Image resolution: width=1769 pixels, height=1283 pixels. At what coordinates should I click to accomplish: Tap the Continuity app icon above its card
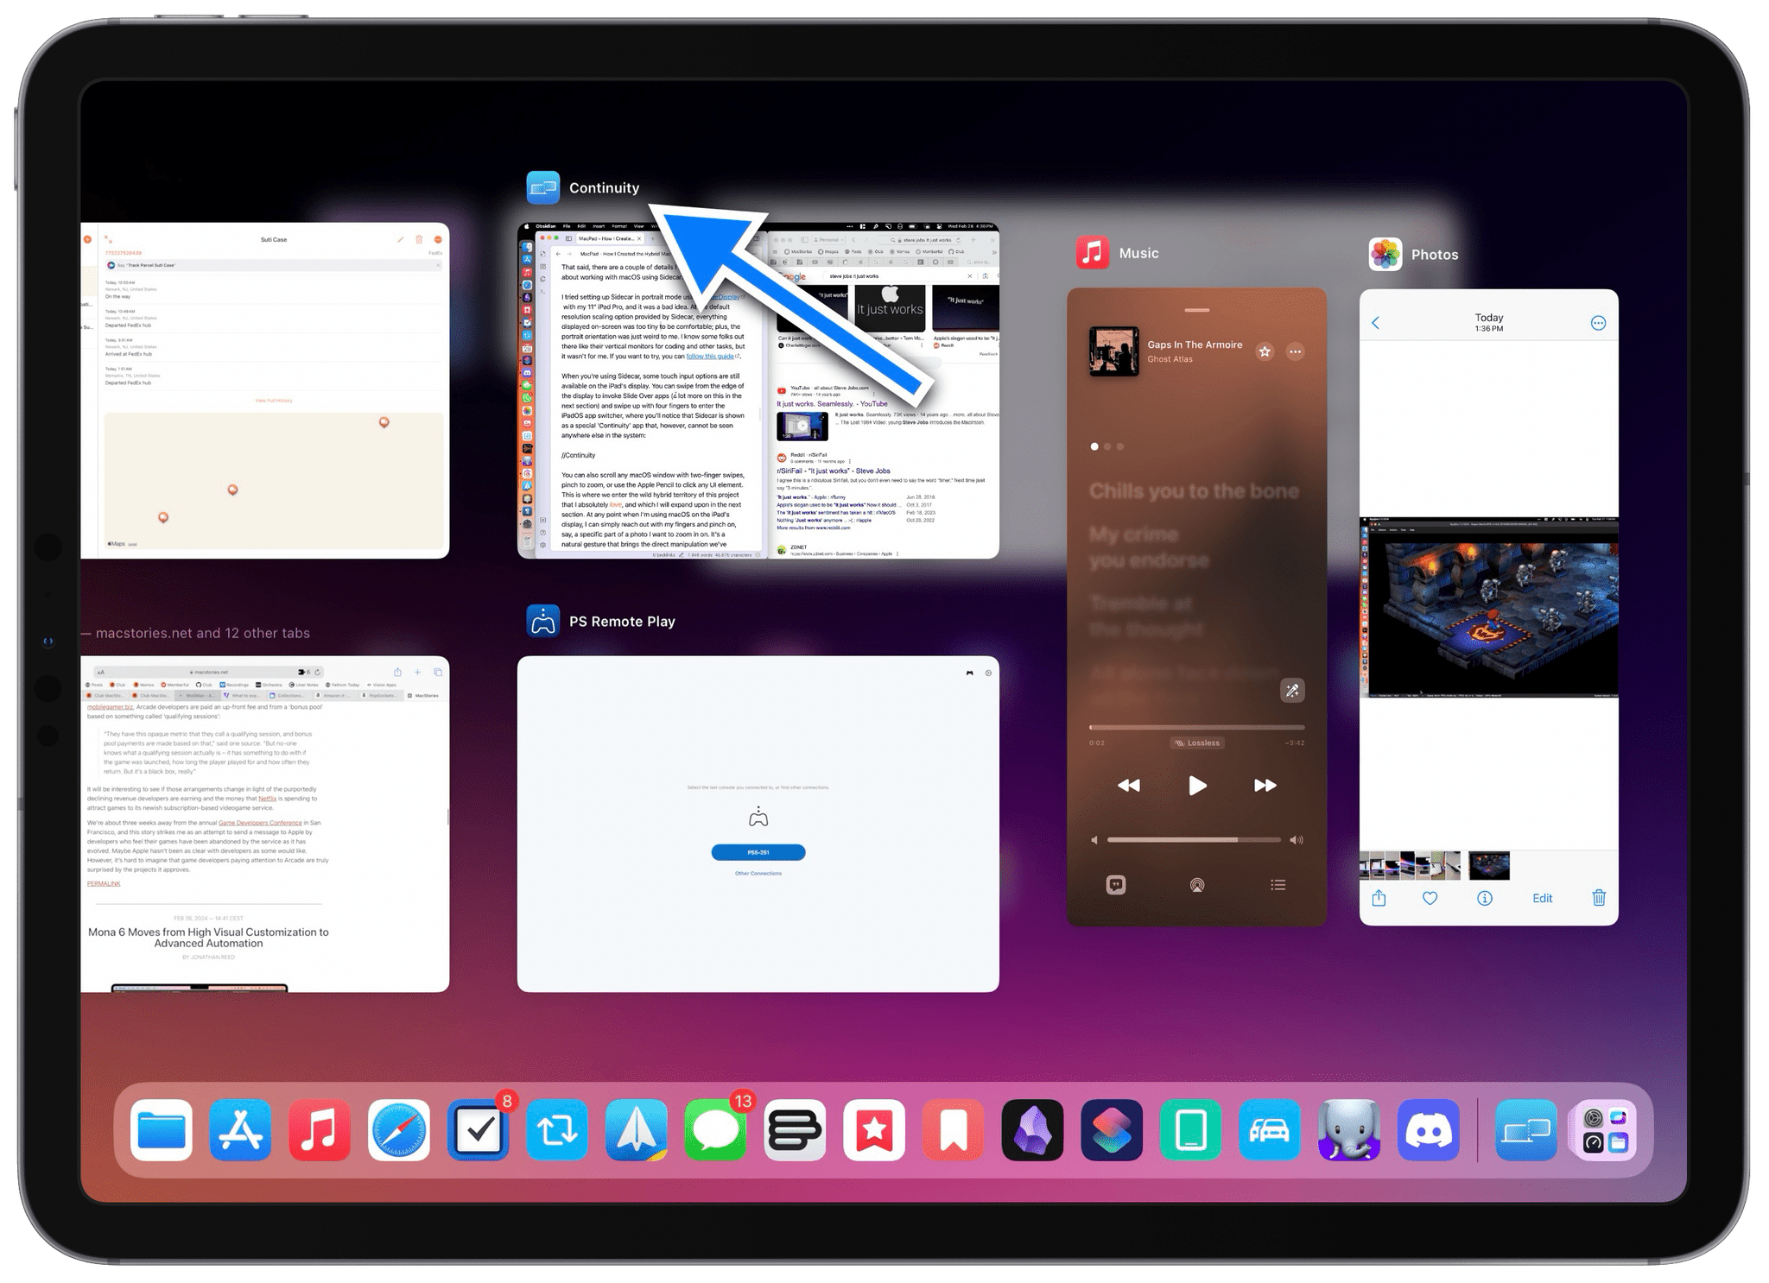[x=543, y=187]
